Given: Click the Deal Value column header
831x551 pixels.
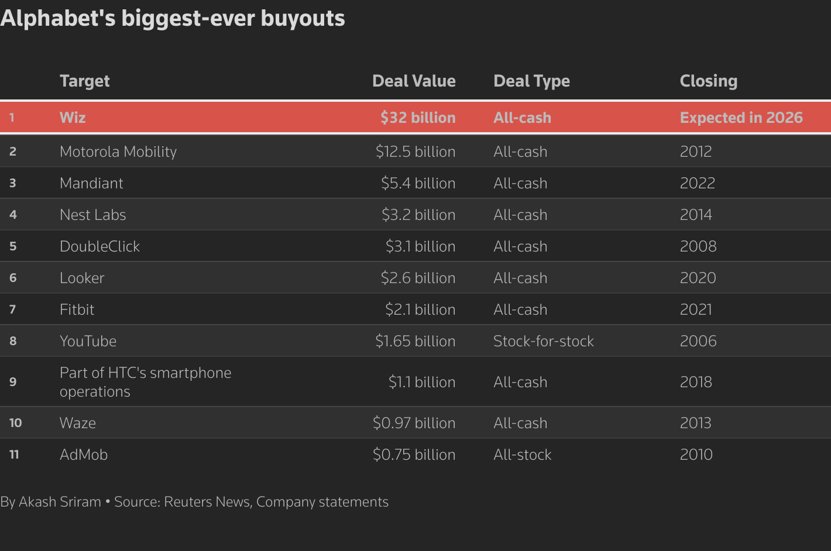Looking at the screenshot, I should (x=413, y=81).
